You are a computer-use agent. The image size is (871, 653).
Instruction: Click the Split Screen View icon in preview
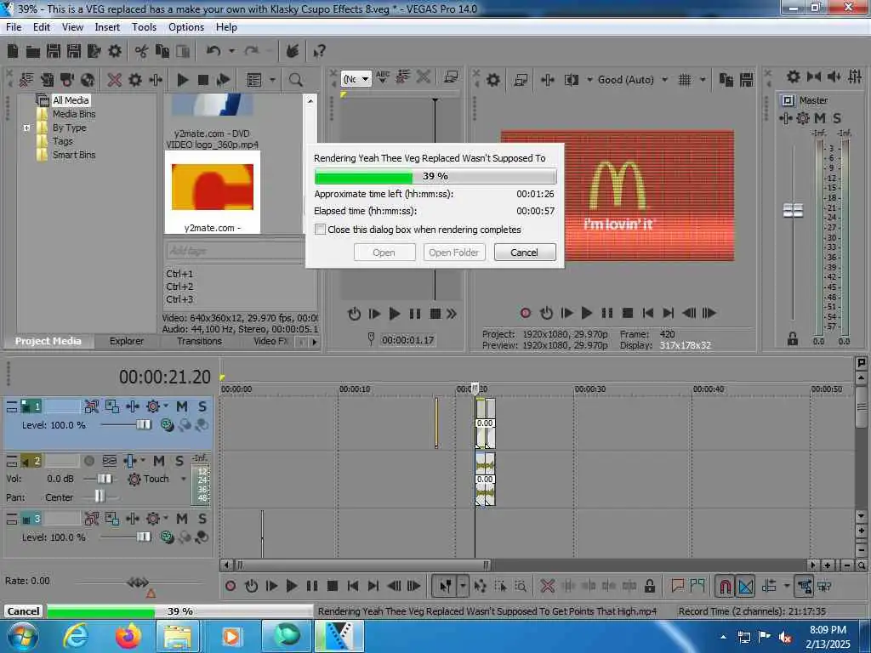coord(571,80)
